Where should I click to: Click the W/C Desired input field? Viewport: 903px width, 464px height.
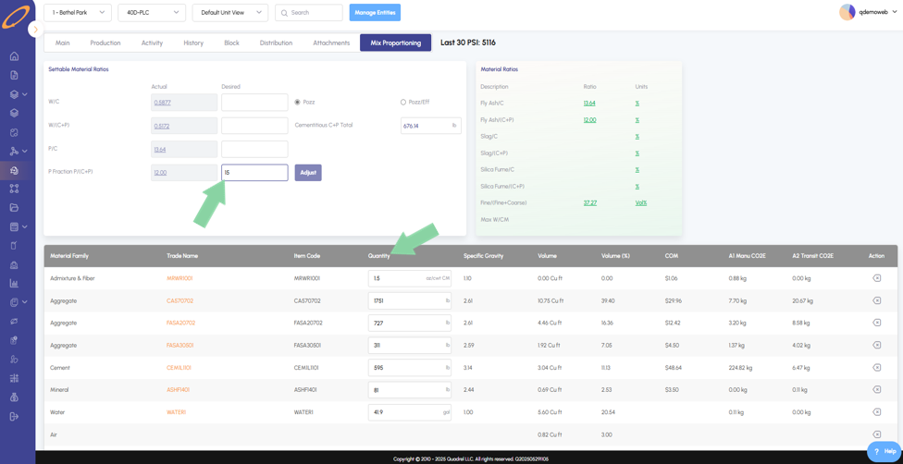click(254, 103)
